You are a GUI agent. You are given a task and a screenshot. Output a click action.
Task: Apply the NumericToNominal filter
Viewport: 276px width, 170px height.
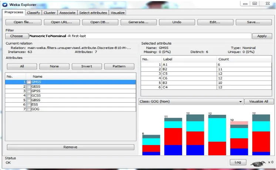click(x=262, y=36)
